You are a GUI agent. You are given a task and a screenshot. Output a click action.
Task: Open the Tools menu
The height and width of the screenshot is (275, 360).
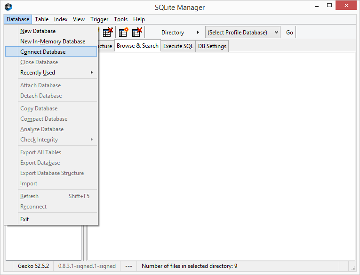tap(120, 19)
